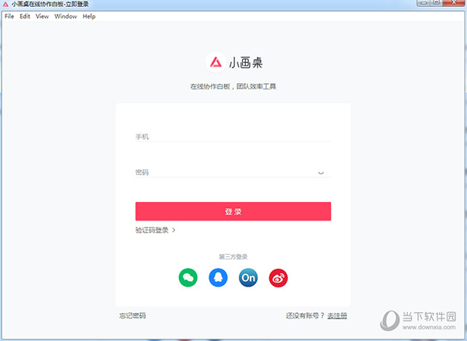Open the Edit menu
The image size is (467, 341).
pos(25,16)
